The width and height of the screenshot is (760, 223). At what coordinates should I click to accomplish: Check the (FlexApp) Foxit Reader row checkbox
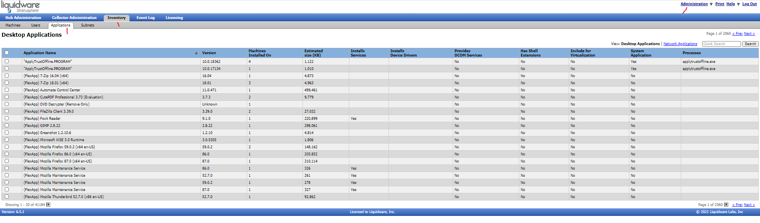click(7, 118)
